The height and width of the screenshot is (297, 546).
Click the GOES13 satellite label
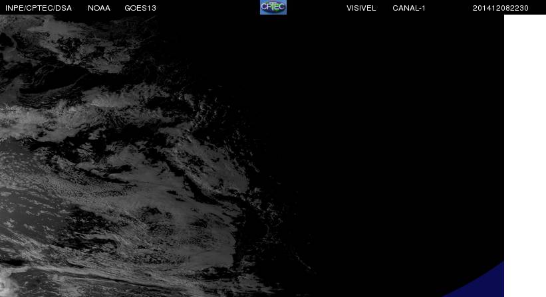140,8
